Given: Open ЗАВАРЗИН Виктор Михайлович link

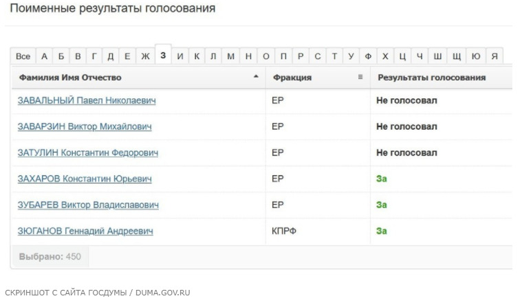Looking at the screenshot, I should point(85,127).
